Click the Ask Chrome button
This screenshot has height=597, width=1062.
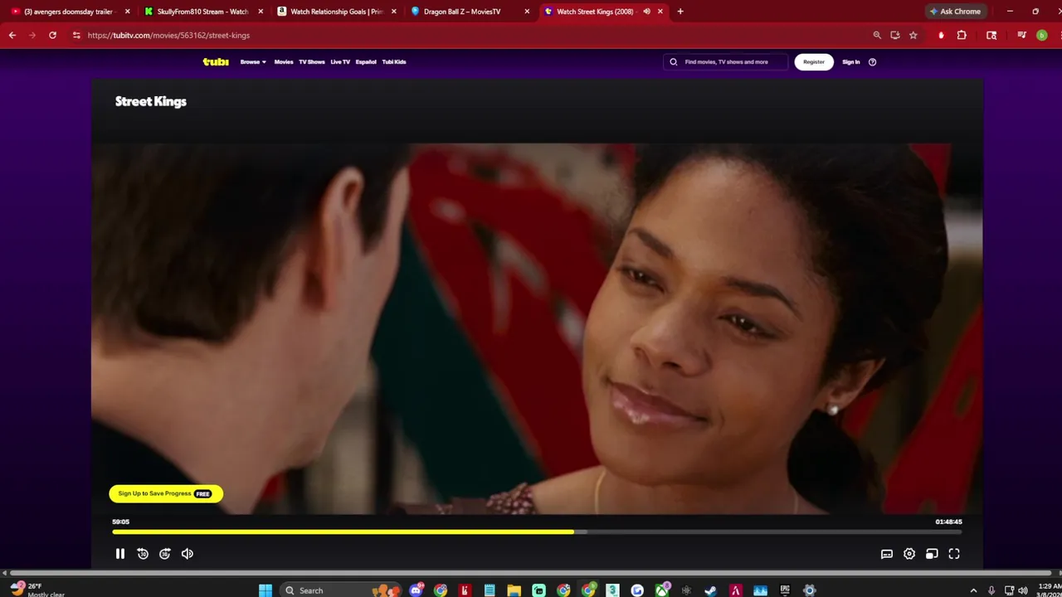coord(955,12)
